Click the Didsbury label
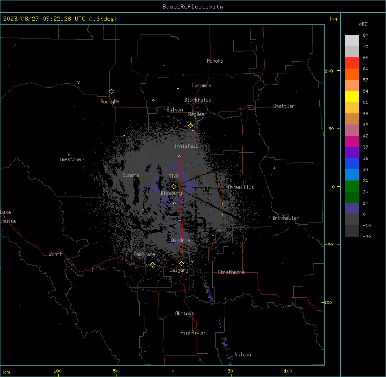 pyautogui.click(x=172, y=193)
